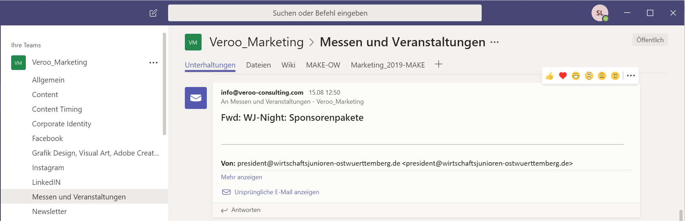The height and width of the screenshot is (221, 685).
Task: Open the Dateien tab
Action: [x=258, y=65]
